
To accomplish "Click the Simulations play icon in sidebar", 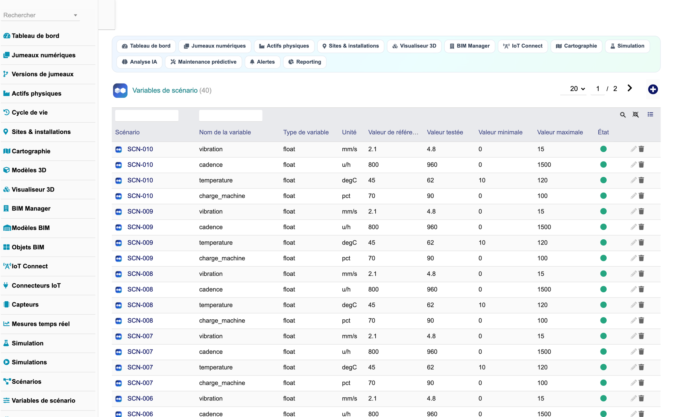I will tap(6, 362).
